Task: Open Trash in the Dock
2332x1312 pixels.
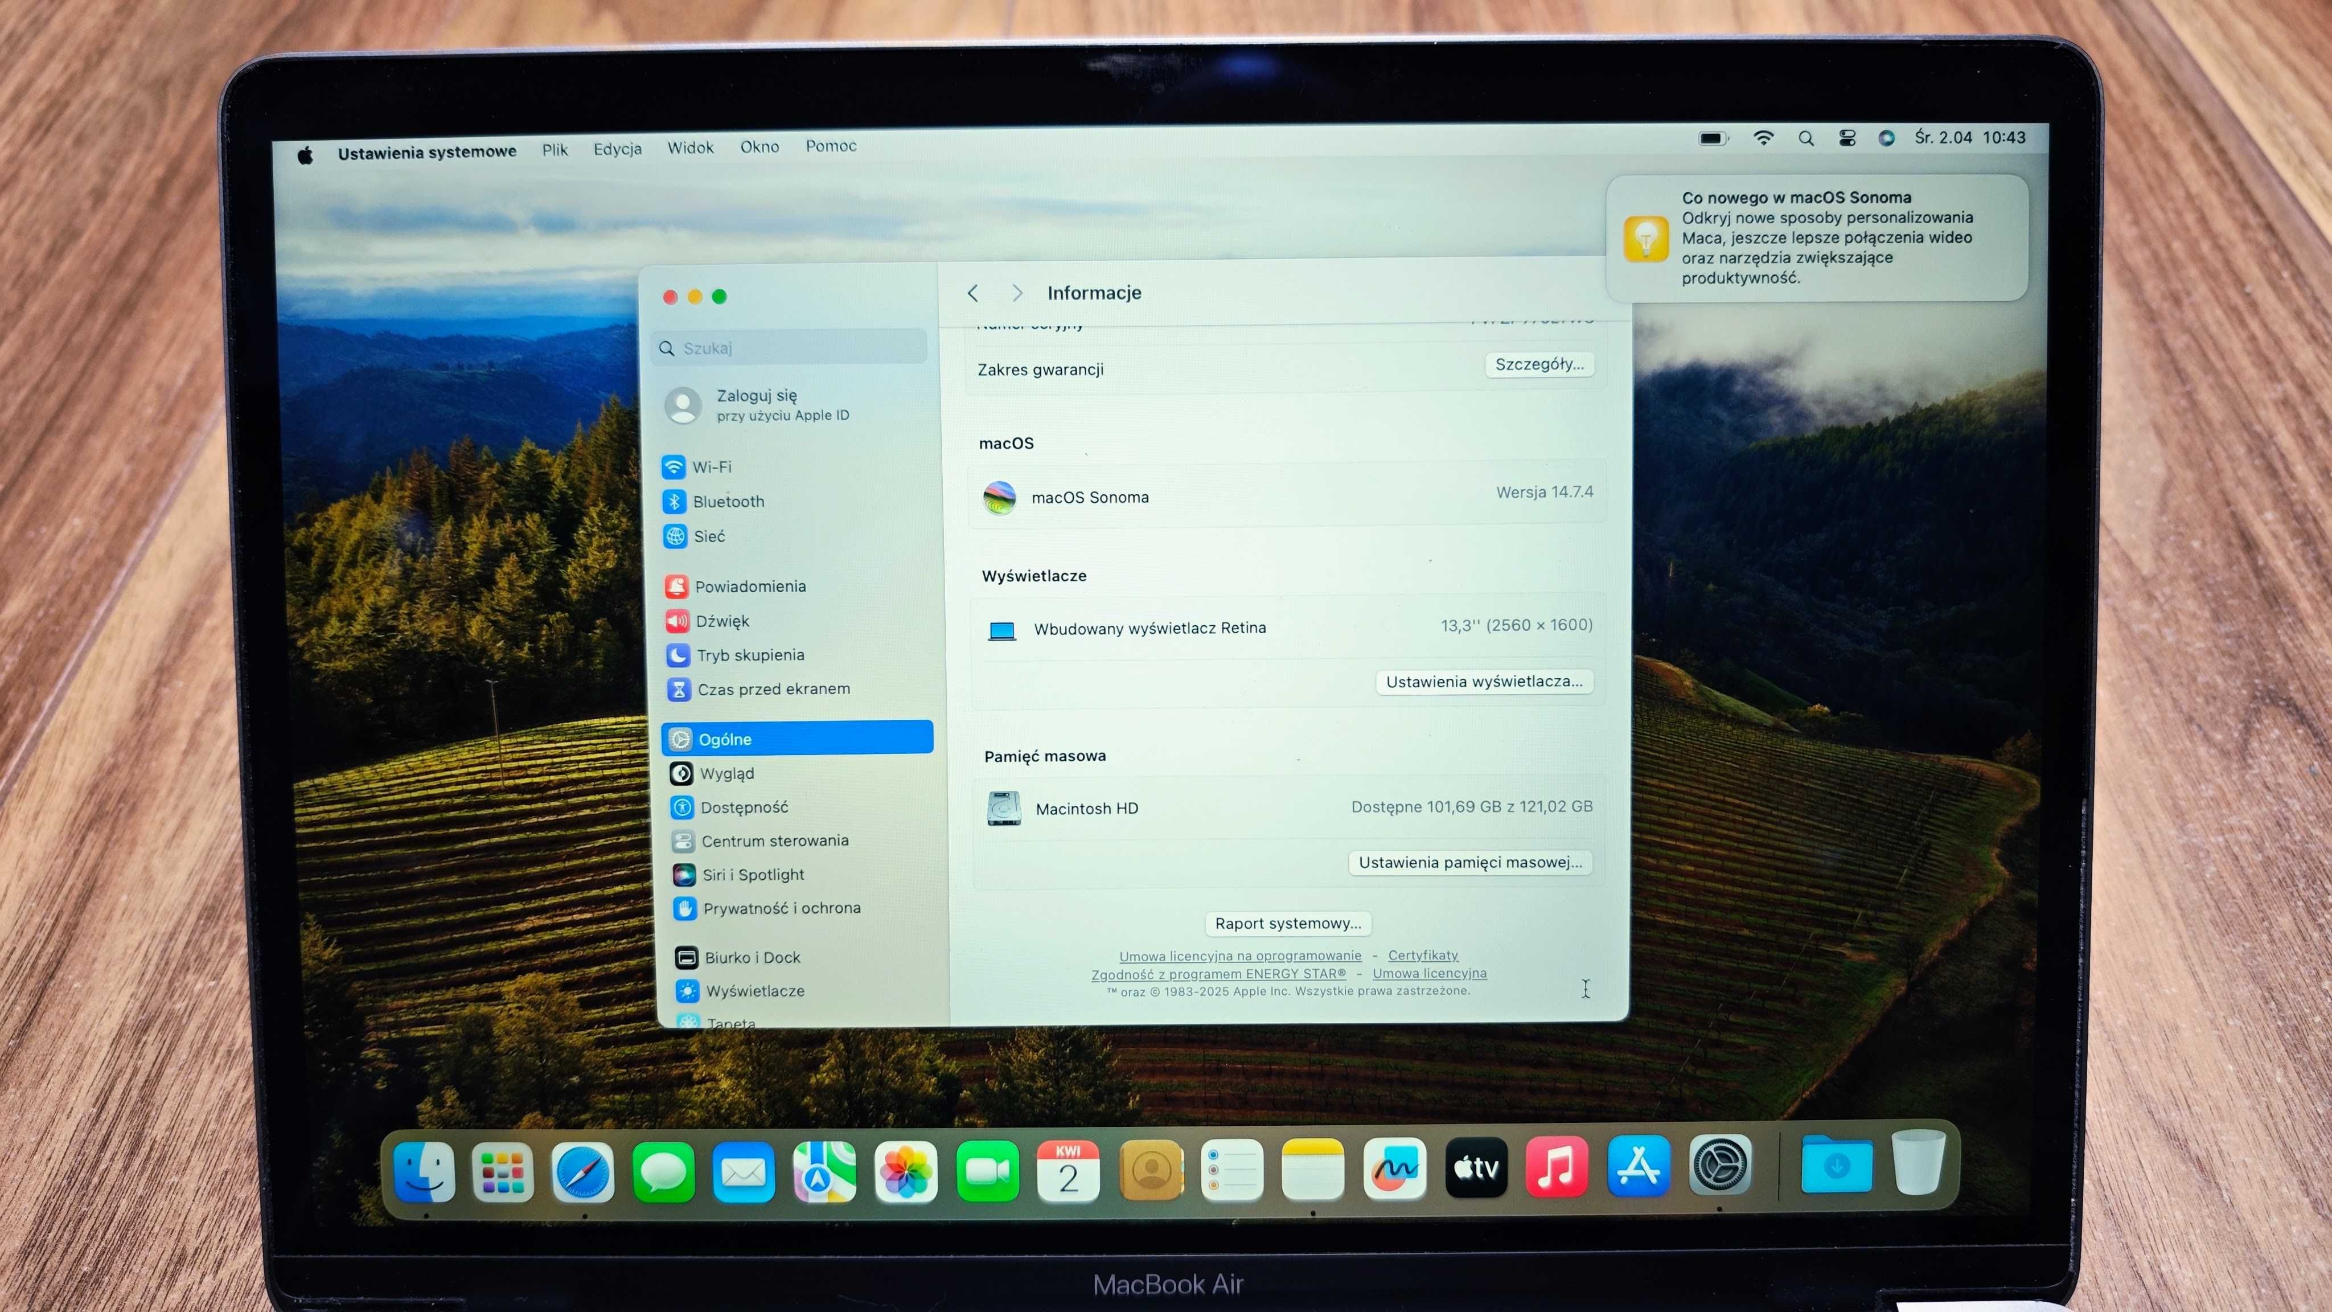Action: (1918, 1162)
